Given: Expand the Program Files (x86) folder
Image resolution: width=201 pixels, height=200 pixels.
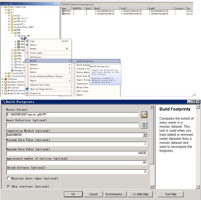Looking at the screenshot, I should (x=9, y=27).
